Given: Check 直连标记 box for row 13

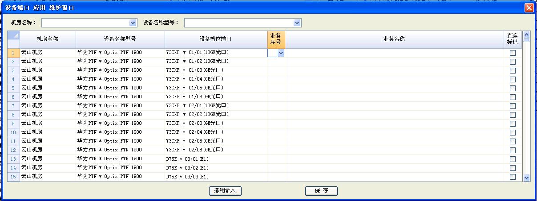Looking at the screenshot, I should 513,159.
